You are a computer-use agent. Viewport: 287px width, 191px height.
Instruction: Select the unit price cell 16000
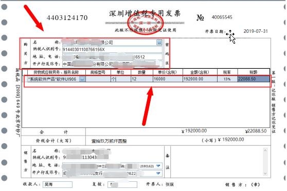coord(168,79)
